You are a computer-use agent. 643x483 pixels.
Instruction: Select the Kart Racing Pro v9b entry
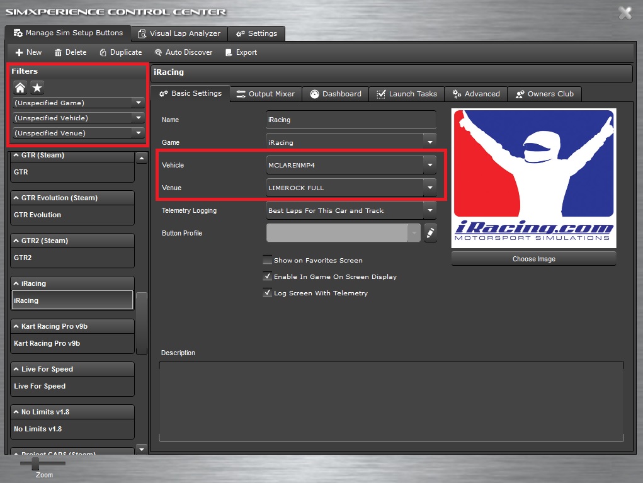pyautogui.click(x=72, y=343)
